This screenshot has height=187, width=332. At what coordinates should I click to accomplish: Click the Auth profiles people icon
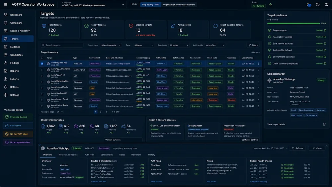click(x=173, y=26)
